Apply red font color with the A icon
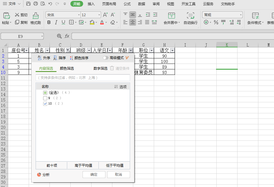The height and width of the screenshot is (187, 274). (x=102, y=22)
